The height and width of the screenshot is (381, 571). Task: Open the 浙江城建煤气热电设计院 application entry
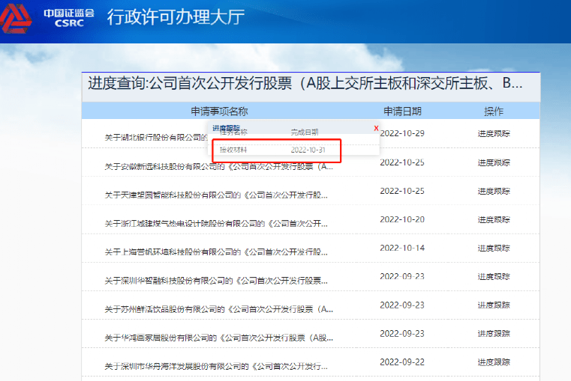(x=216, y=223)
